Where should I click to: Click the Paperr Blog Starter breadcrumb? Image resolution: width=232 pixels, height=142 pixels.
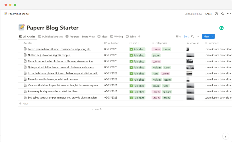tap(19, 14)
